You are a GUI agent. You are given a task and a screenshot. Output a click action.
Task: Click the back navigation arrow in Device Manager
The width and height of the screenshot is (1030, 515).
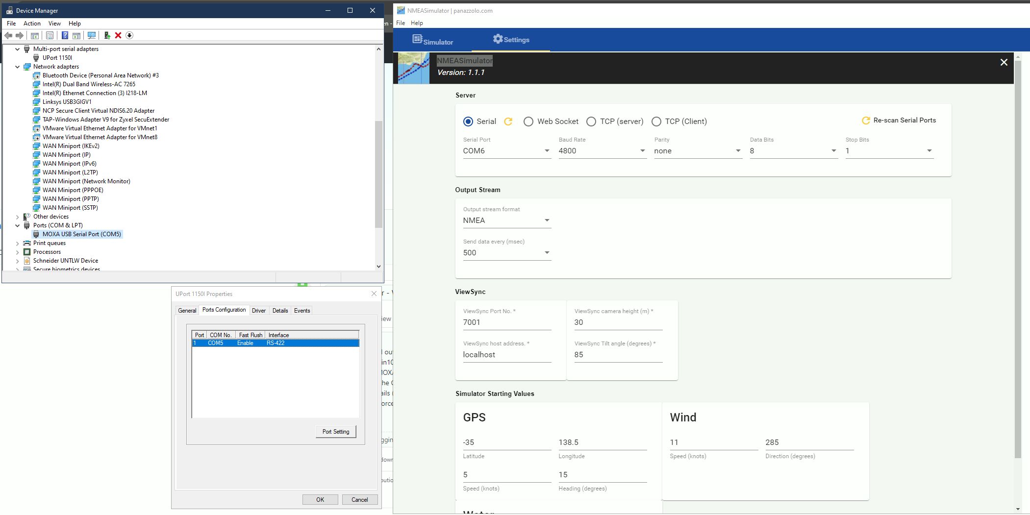pos(8,35)
